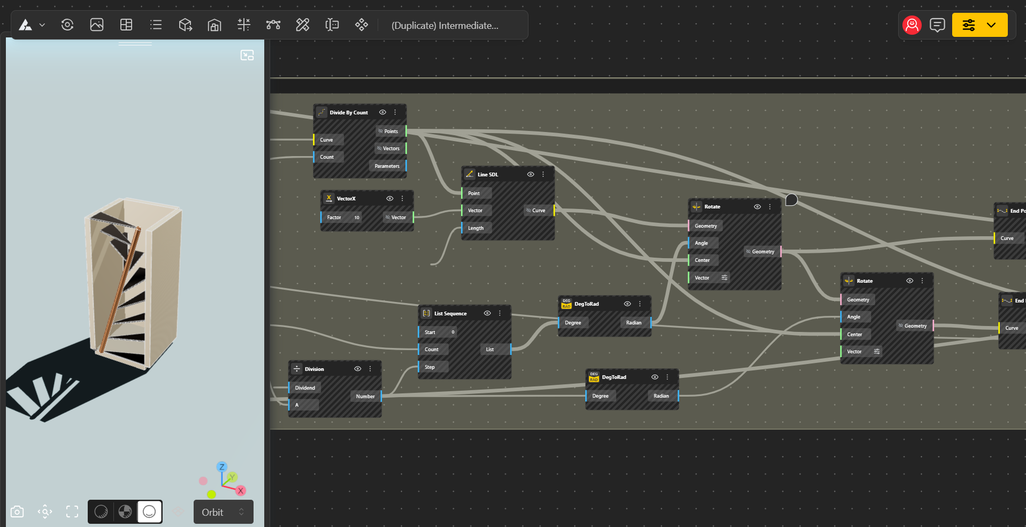Screen dimensions: 1026x527
Task: Hide preview of List Sequence node
Action: pyautogui.click(x=487, y=313)
